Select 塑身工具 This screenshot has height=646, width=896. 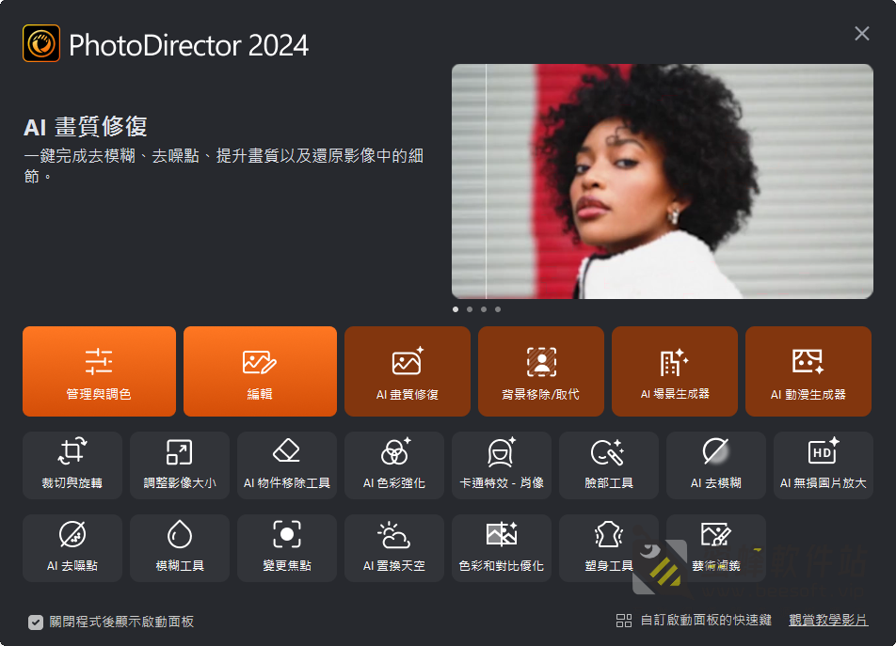pos(609,548)
